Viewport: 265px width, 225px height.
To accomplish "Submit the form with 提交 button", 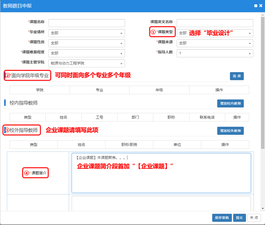I will [x=239, y=218].
